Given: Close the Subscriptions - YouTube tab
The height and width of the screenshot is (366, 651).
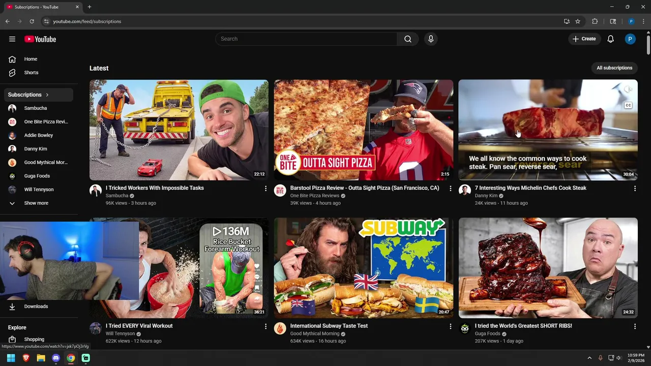Looking at the screenshot, I should pyautogui.click(x=77, y=7).
